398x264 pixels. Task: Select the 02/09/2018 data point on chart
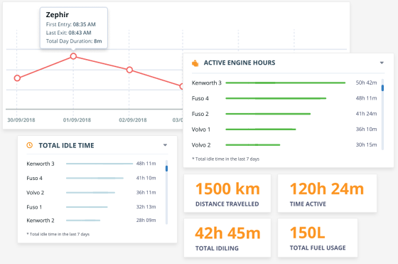pos(129,70)
